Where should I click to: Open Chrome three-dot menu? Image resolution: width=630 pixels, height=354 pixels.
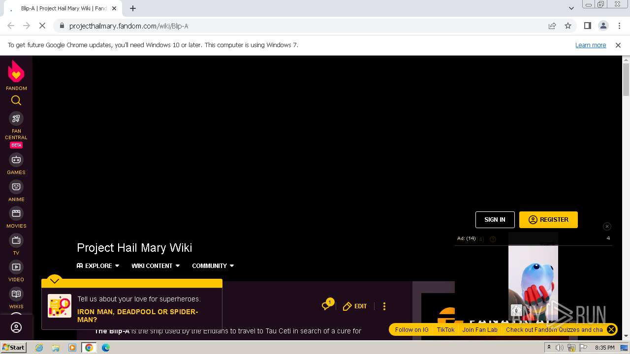tap(619, 26)
